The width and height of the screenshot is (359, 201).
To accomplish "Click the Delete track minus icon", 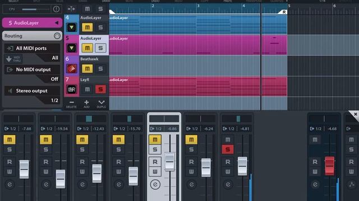I will coord(71,104).
